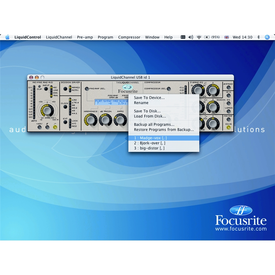This screenshot has height=275, width=275.
Task: Click the Focusrite ff logo on the plugin
Action: tap(127, 87)
